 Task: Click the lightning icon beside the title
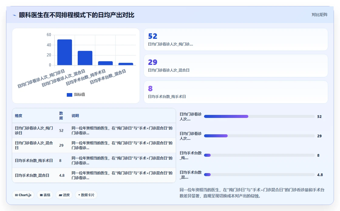(x=15, y=15)
